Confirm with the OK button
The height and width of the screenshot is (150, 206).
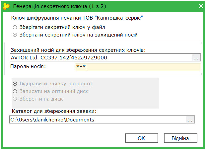coord(142,138)
